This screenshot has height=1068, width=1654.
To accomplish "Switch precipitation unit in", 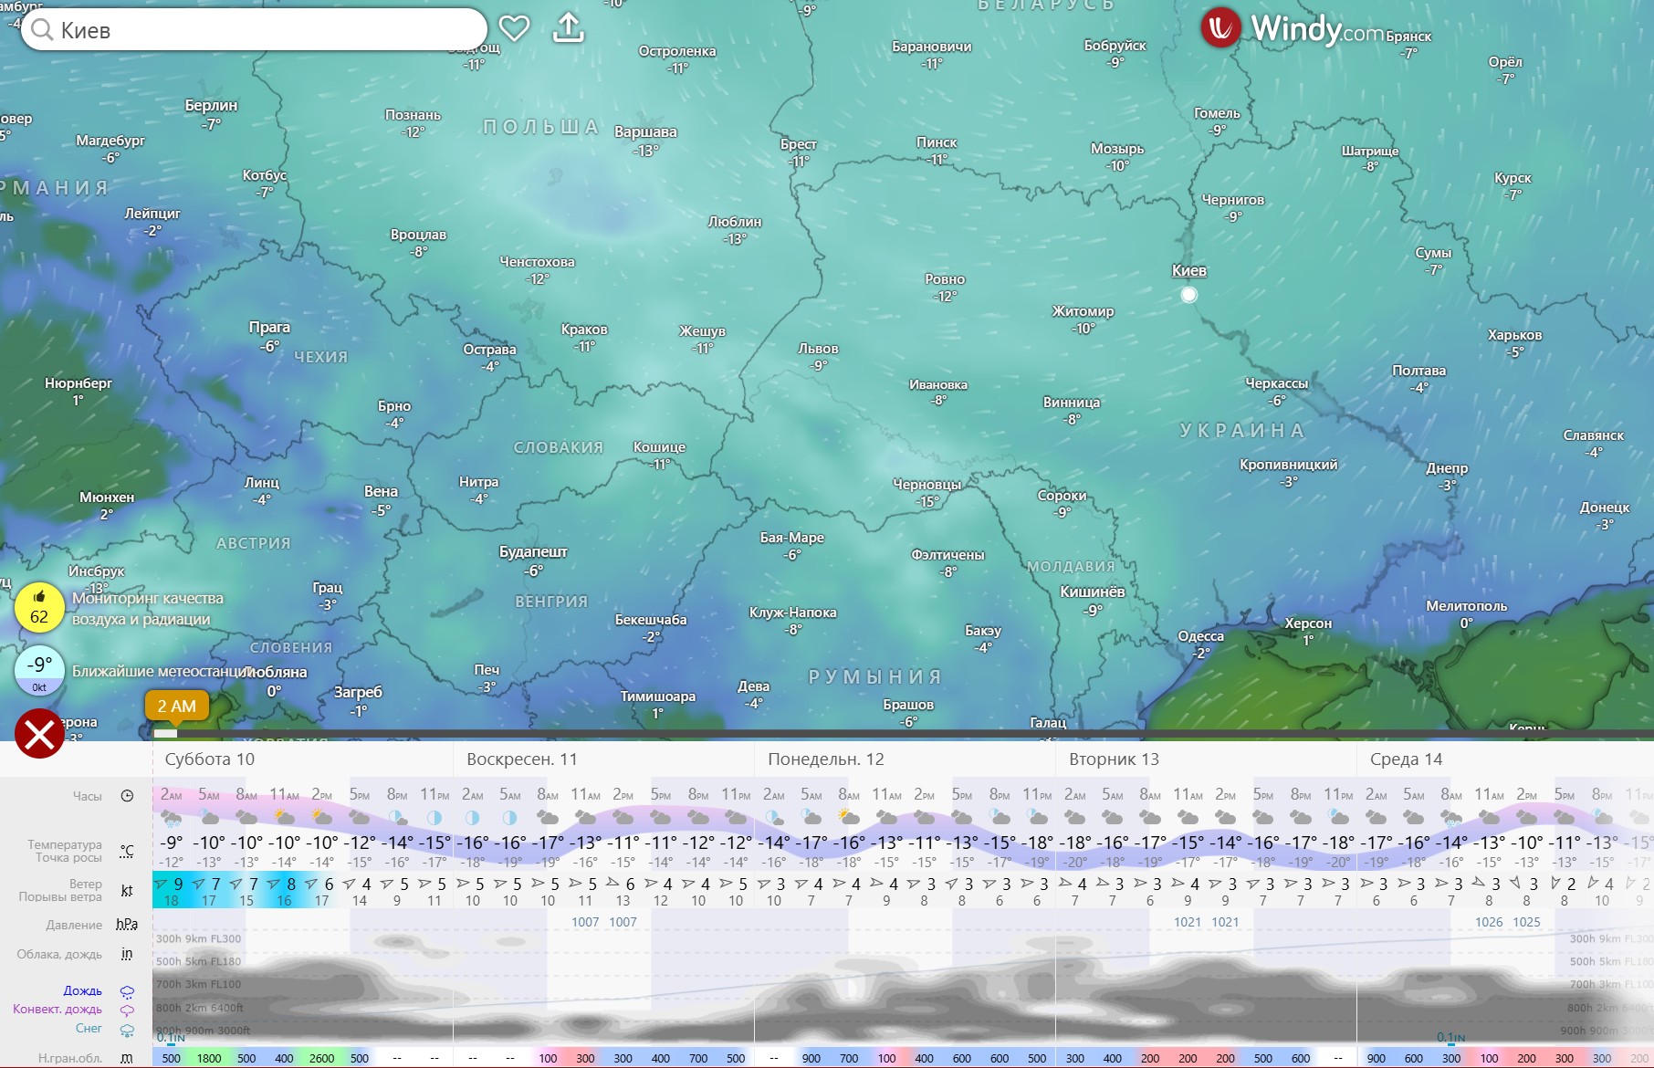I will pos(127,954).
